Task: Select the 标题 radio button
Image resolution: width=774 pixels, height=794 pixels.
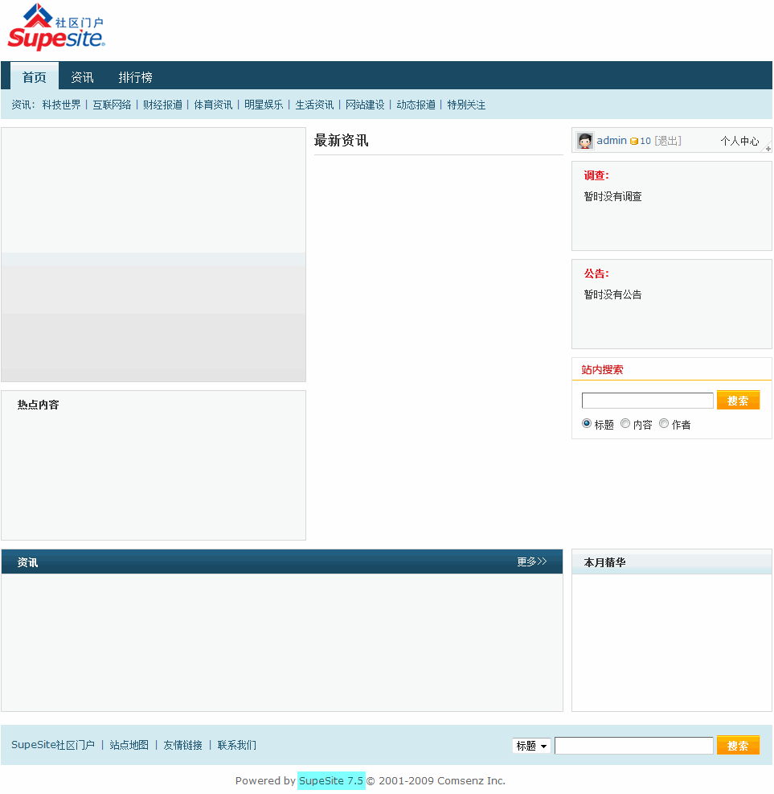Action: click(x=587, y=423)
